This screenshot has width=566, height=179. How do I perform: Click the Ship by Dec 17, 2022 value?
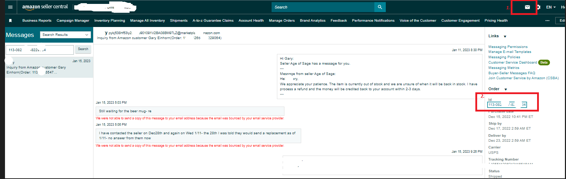click(x=510, y=129)
